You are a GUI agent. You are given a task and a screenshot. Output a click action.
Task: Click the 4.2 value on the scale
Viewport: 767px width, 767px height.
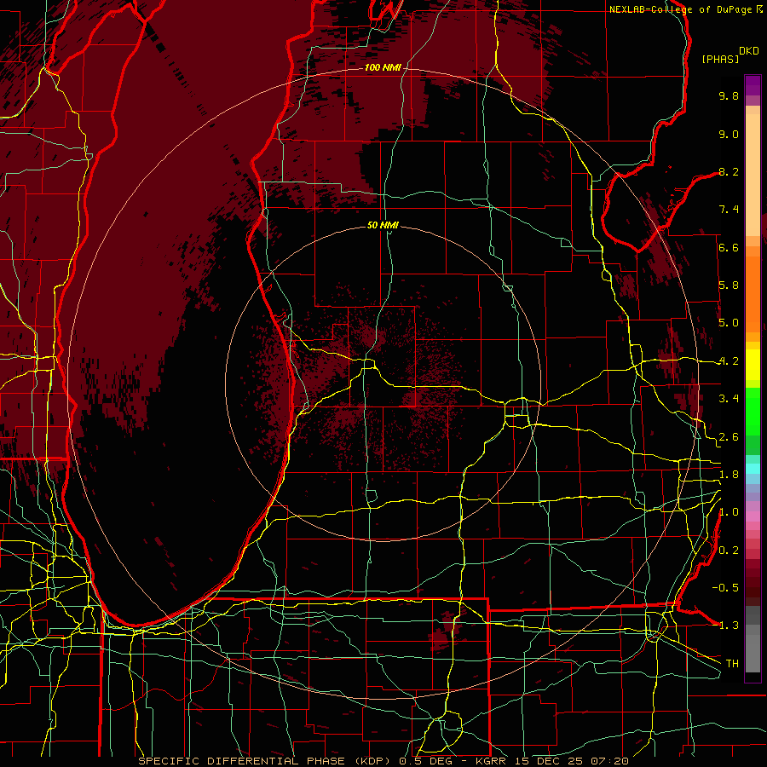coord(729,361)
